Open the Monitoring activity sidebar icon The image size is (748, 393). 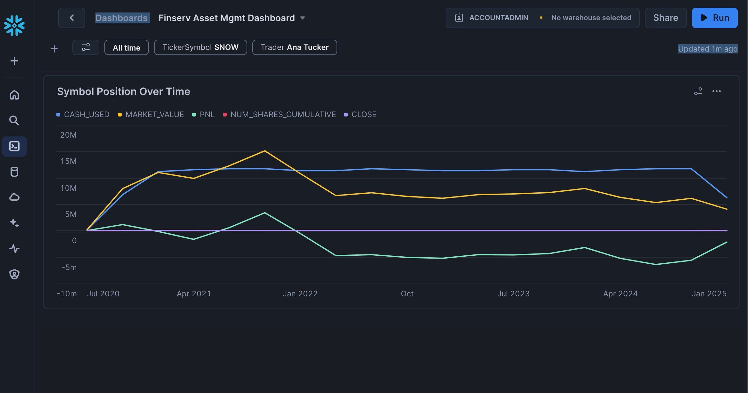[14, 248]
